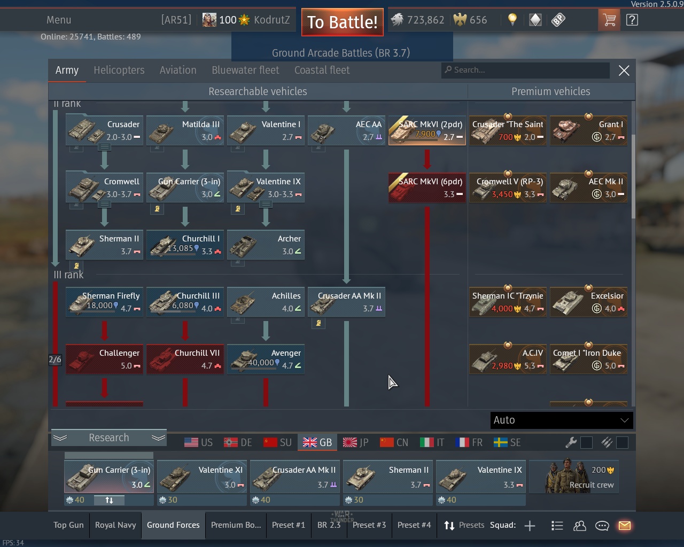This screenshot has width=684, height=547.
Task: Select the Sherman Firefly vehicle
Action: (x=104, y=302)
